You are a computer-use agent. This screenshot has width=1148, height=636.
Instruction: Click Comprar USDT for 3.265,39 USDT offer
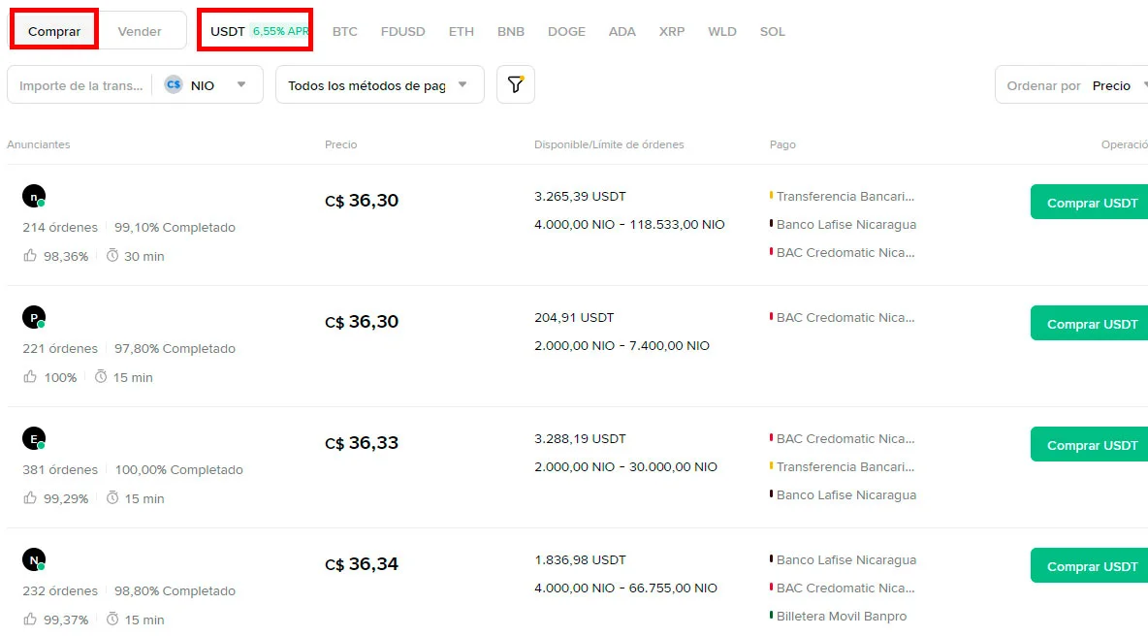click(x=1090, y=202)
